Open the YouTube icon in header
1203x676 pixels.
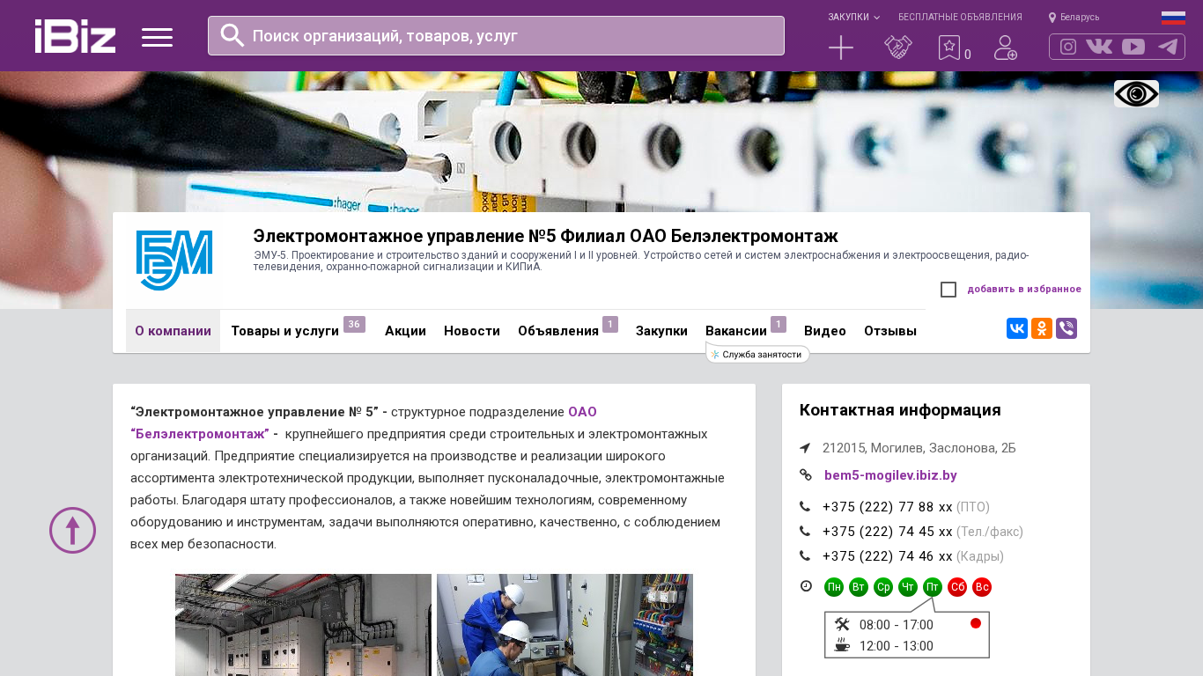coord(1133,47)
